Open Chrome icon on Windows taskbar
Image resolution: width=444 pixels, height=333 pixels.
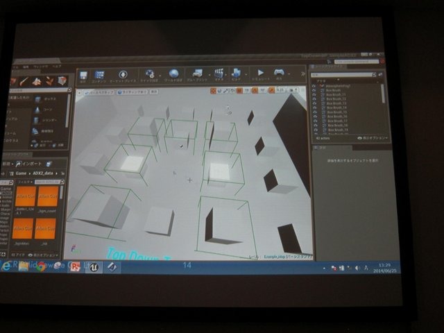pyautogui.click(x=41, y=266)
